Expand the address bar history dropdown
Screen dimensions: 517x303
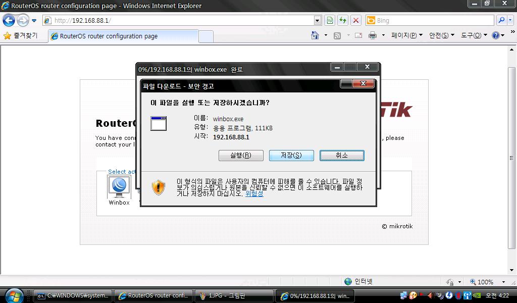pos(317,20)
